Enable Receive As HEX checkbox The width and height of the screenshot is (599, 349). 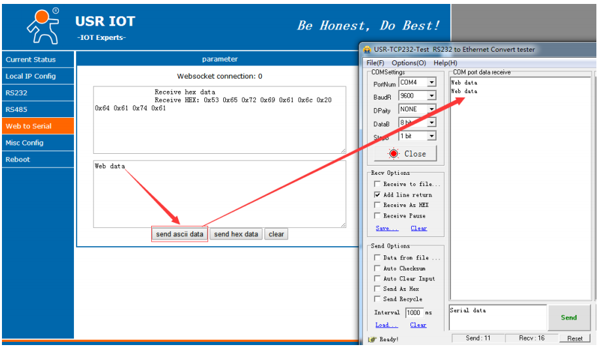point(378,205)
